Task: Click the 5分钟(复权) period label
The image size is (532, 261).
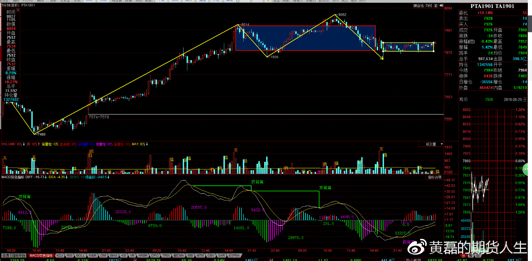Action: [x=10, y=6]
